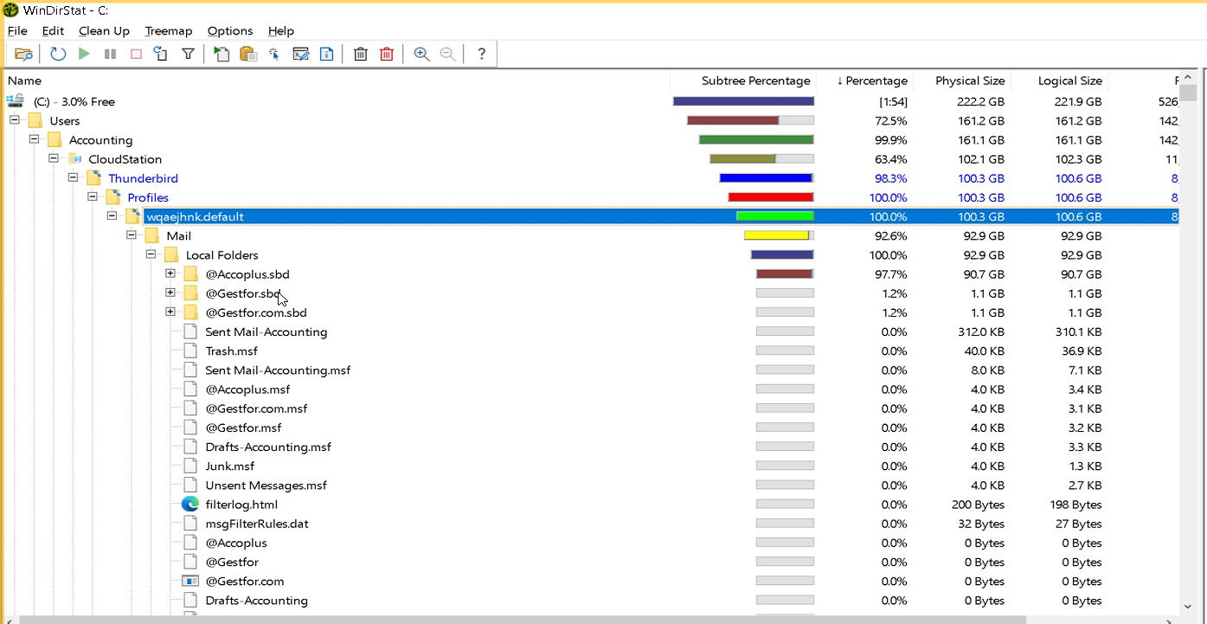Click the CloudStation folder icon
This screenshot has height=624, width=1207.
pyautogui.click(x=74, y=159)
